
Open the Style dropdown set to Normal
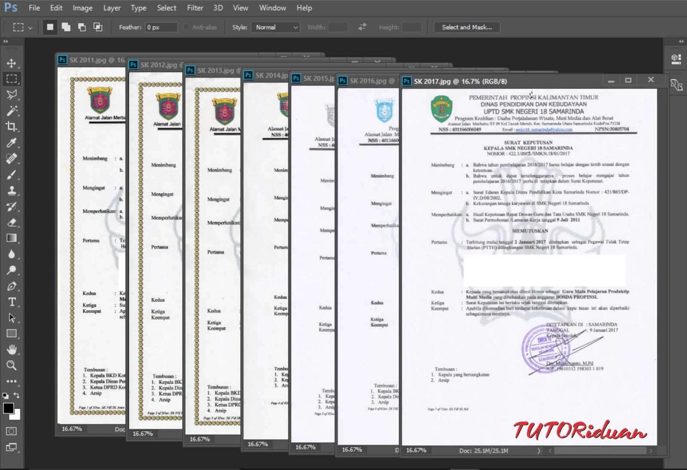coord(275,27)
